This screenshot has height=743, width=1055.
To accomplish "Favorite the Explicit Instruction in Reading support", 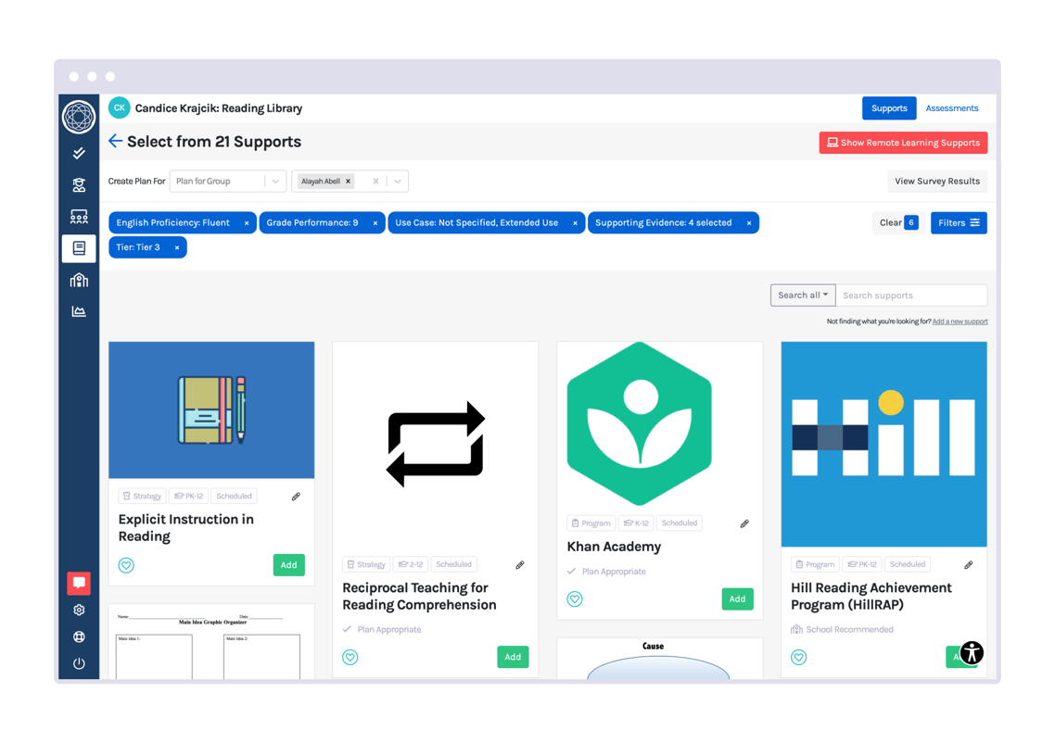I will [x=127, y=564].
